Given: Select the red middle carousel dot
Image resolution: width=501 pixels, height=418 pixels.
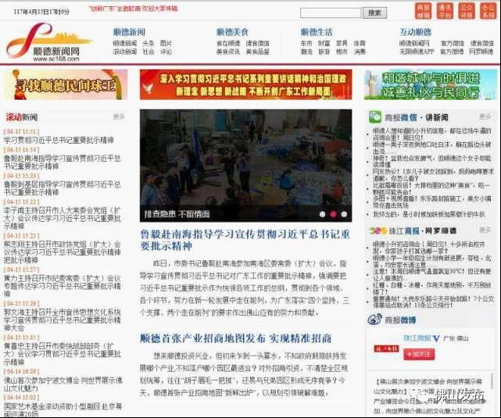Looking at the screenshot, I should pyautogui.click(x=331, y=213).
